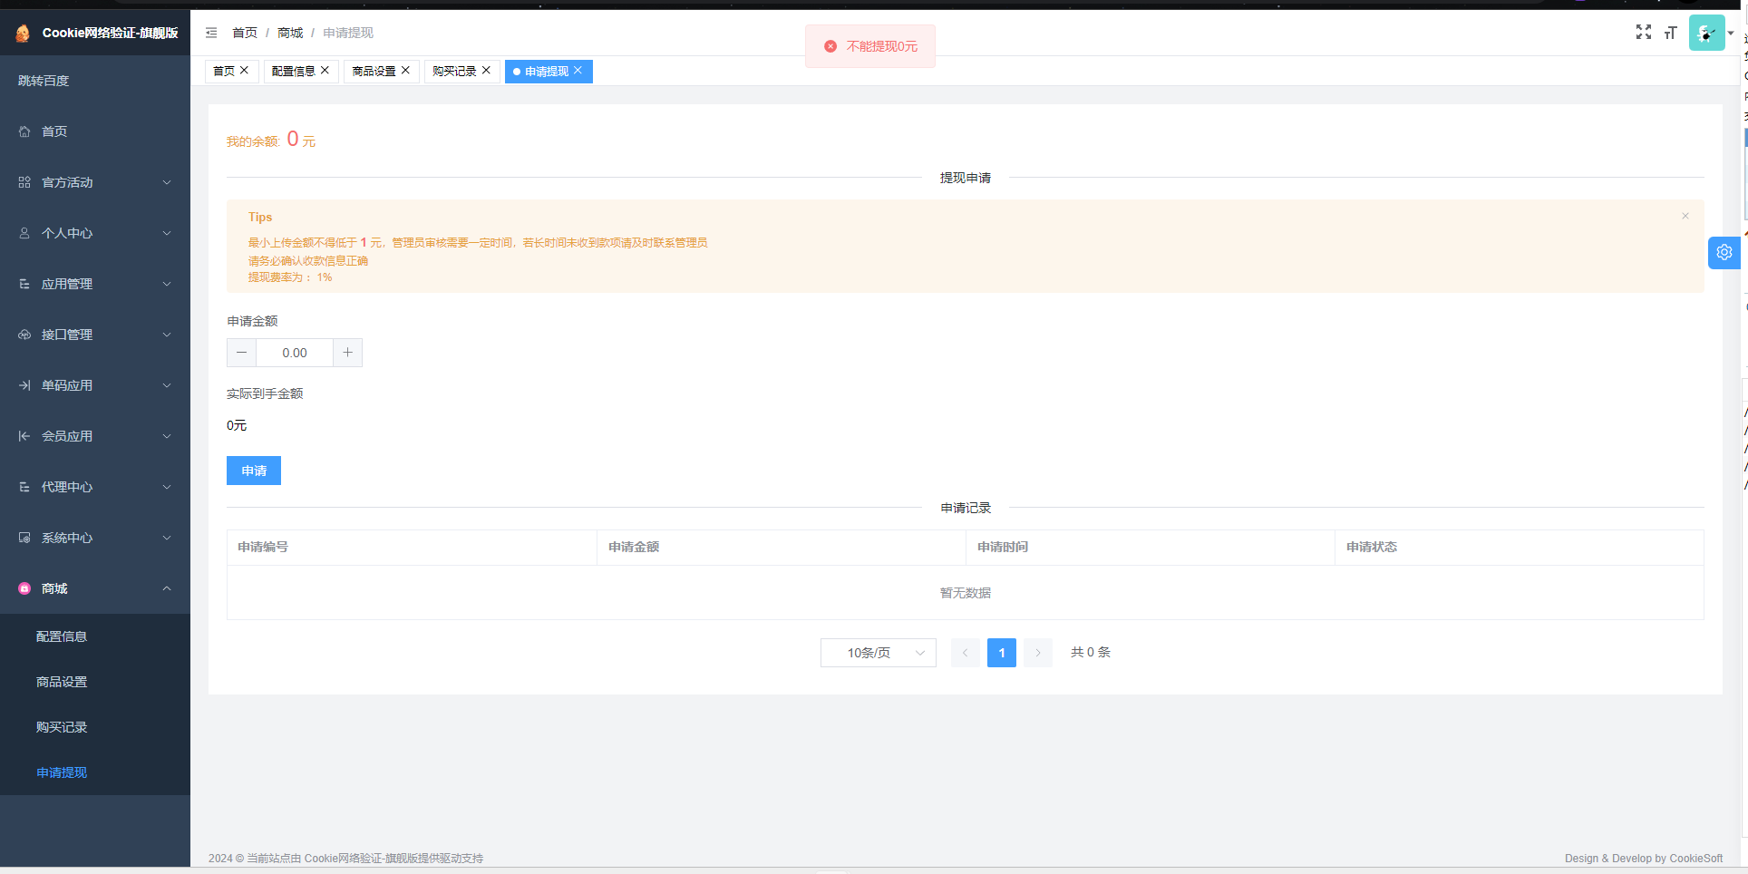1748x874 pixels.
Task: Open 商品设置 under 商城
Action: (x=95, y=682)
